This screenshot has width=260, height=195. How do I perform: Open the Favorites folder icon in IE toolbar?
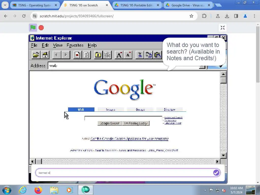(x=98, y=55)
